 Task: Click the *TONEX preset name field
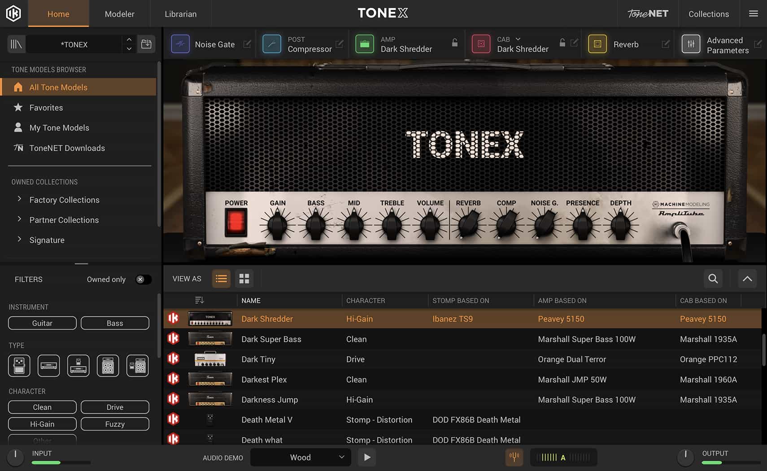[x=74, y=44]
